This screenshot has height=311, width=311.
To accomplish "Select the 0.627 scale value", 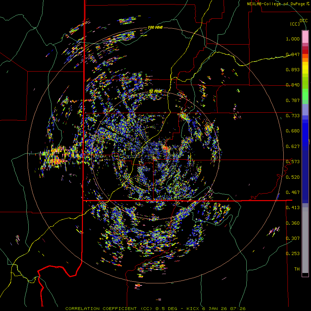I will (293, 147).
